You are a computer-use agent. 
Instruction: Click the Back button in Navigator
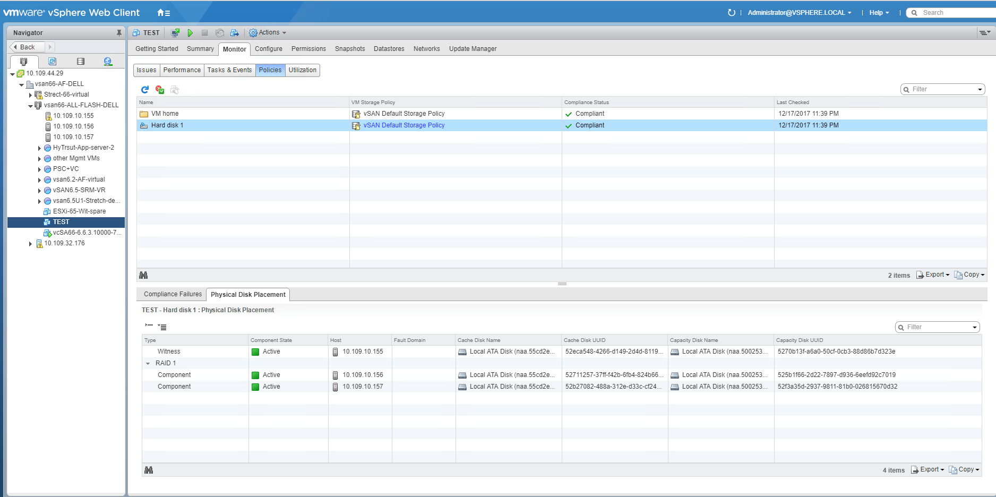coord(27,47)
